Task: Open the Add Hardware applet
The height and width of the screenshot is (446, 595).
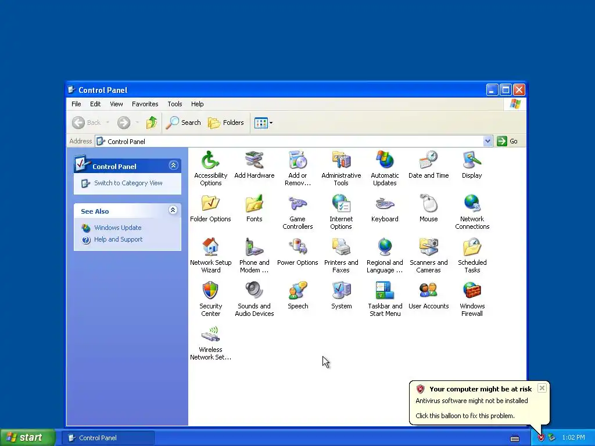Action: click(x=254, y=160)
